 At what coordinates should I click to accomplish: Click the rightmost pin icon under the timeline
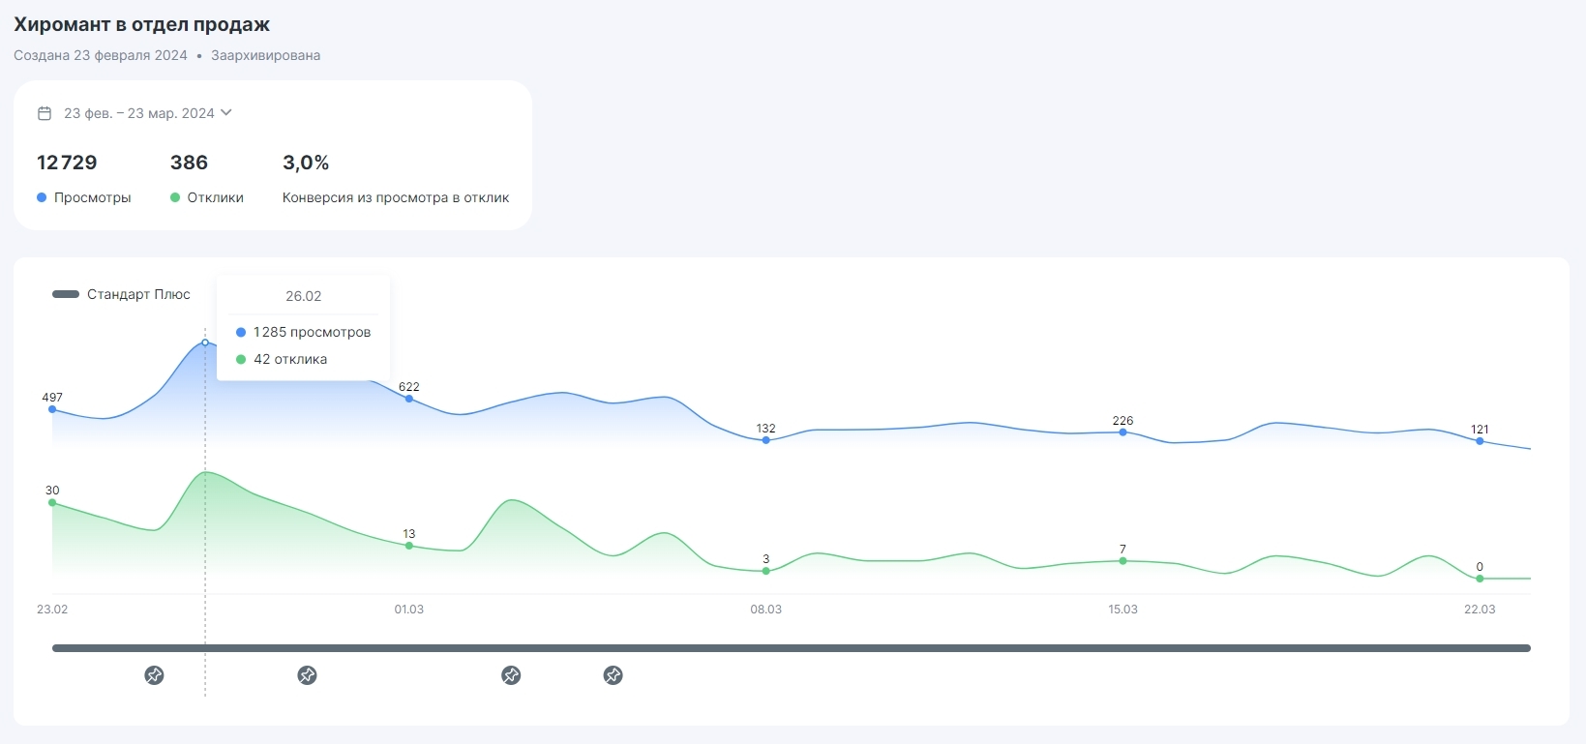coord(613,675)
